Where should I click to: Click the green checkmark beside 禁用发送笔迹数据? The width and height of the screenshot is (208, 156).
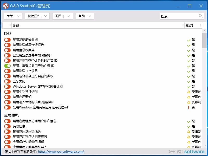coord(189,40)
